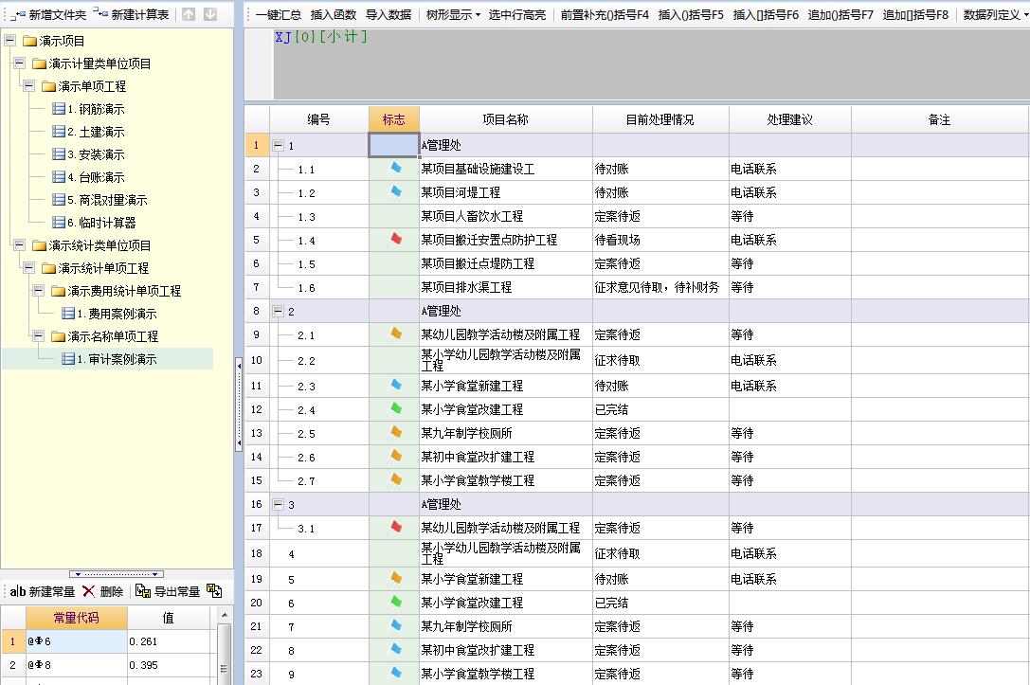Click the blue flag icon on row 1.1

(x=394, y=169)
